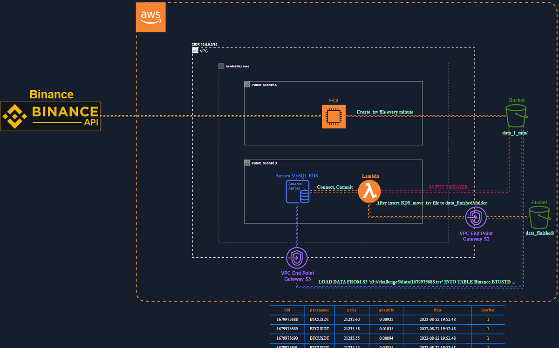Image resolution: width=559 pixels, height=348 pixels.
Task: Open the Amazon Aurora database icon
Action: [x=297, y=192]
